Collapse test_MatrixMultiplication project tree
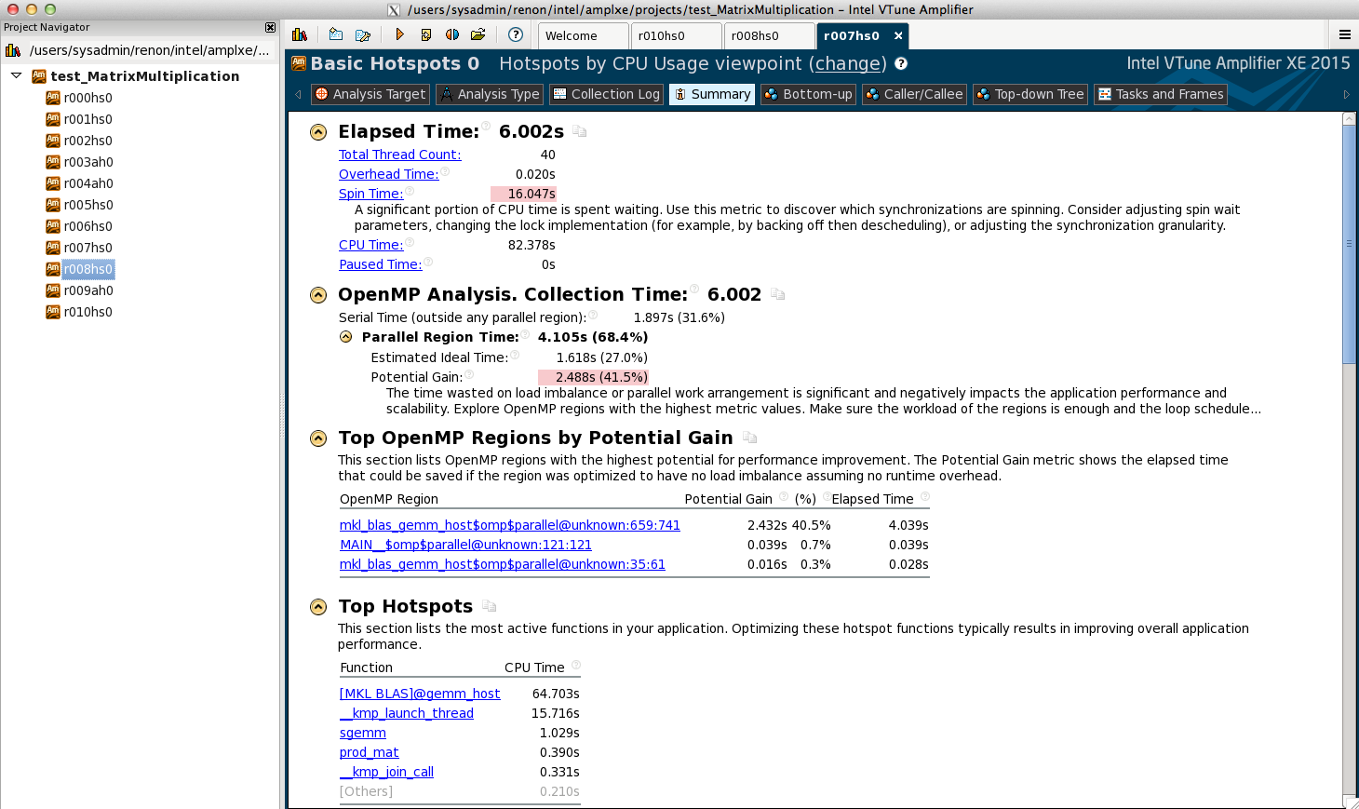 [x=17, y=75]
